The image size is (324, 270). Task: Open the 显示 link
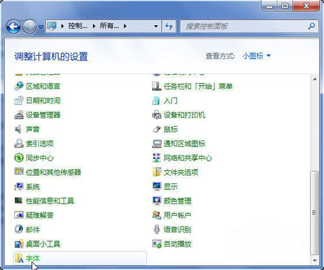[170, 186]
